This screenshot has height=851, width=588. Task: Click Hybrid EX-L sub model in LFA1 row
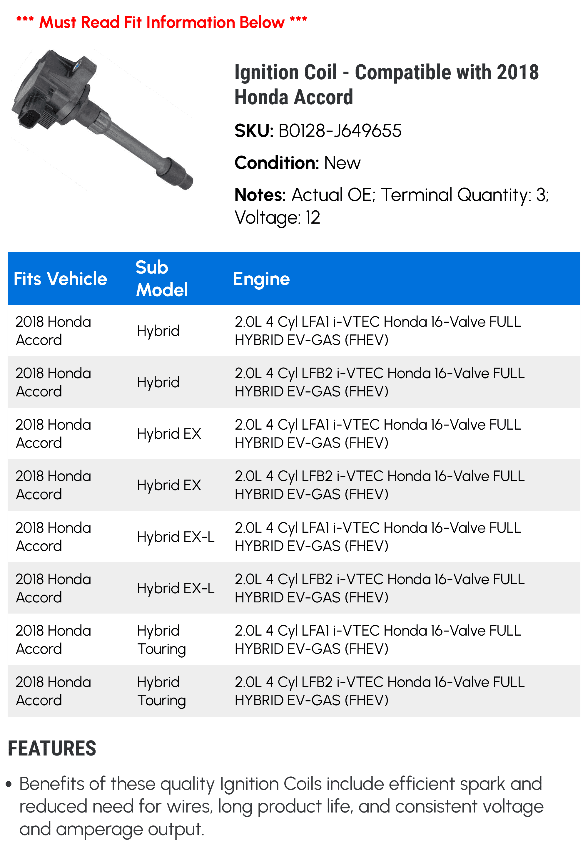click(175, 537)
